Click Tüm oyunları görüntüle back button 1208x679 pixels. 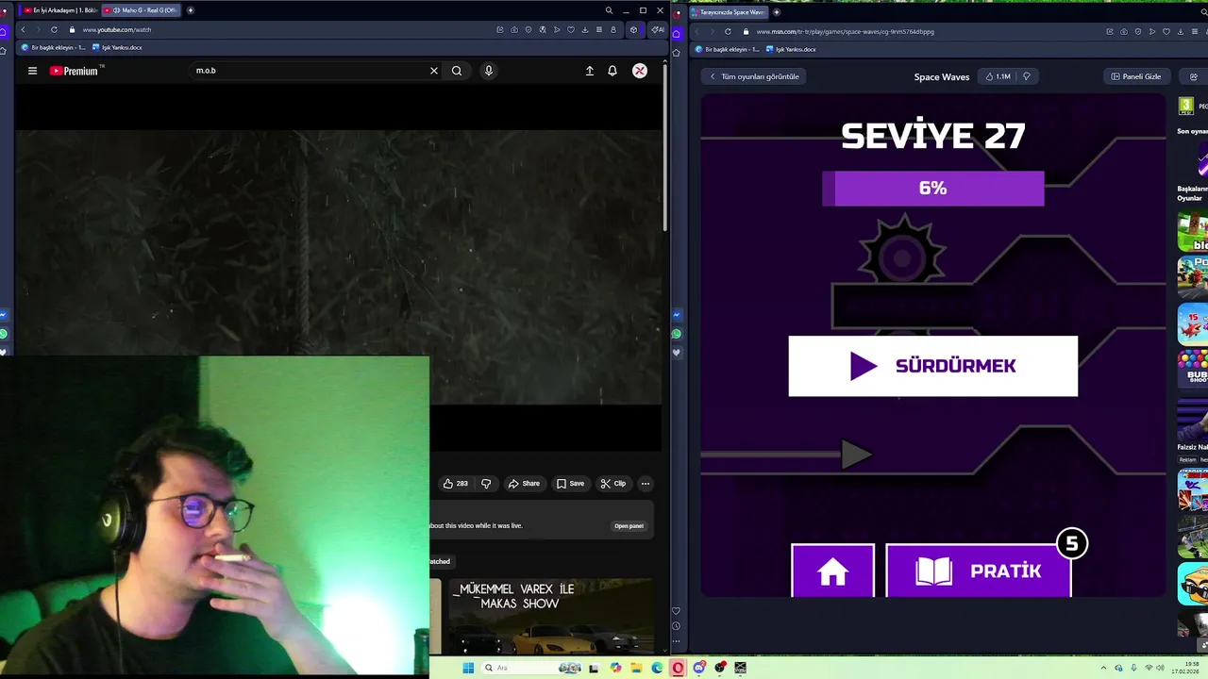(x=754, y=76)
